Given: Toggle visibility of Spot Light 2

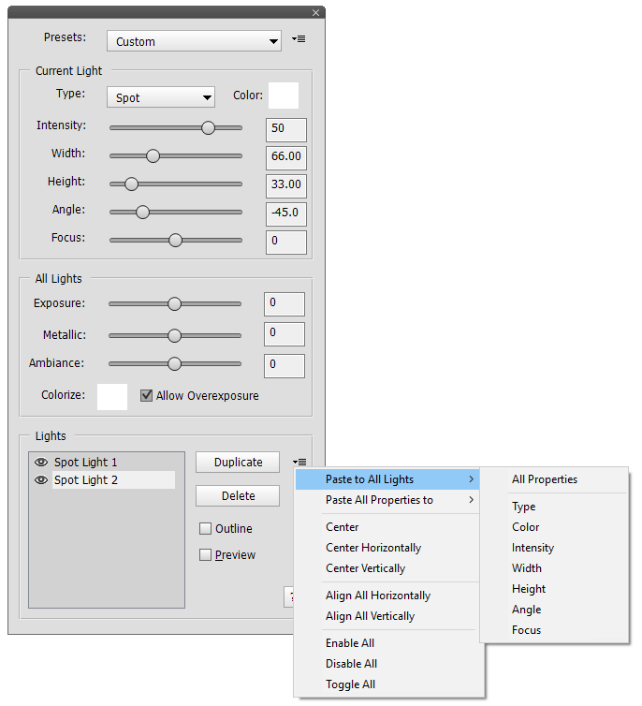Looking at the screenshot, I should (40, 480).
